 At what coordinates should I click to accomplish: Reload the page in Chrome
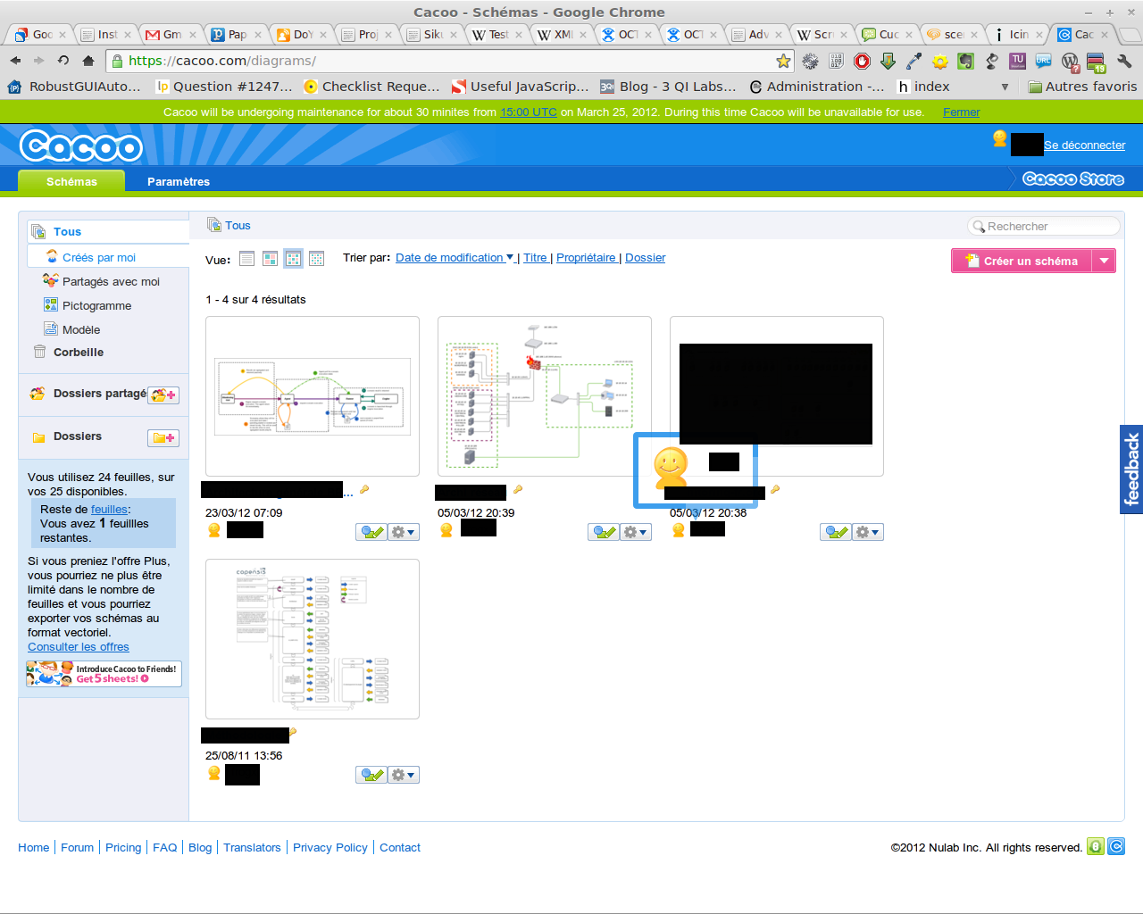pos(63,61)
